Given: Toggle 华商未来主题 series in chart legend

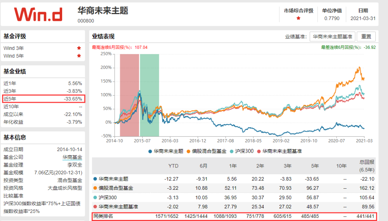Looking at the screenshot, I should point(166,151).
